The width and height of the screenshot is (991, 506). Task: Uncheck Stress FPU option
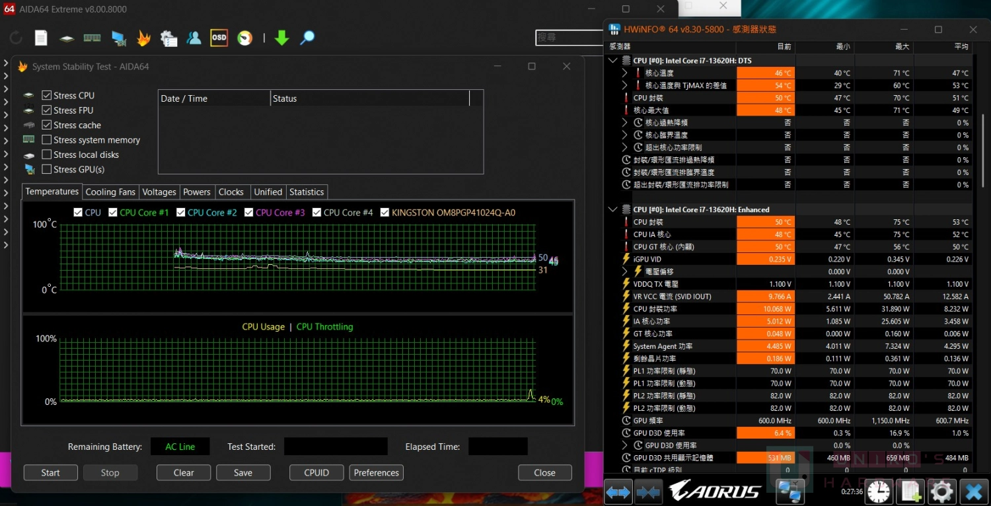coord(47,110)
